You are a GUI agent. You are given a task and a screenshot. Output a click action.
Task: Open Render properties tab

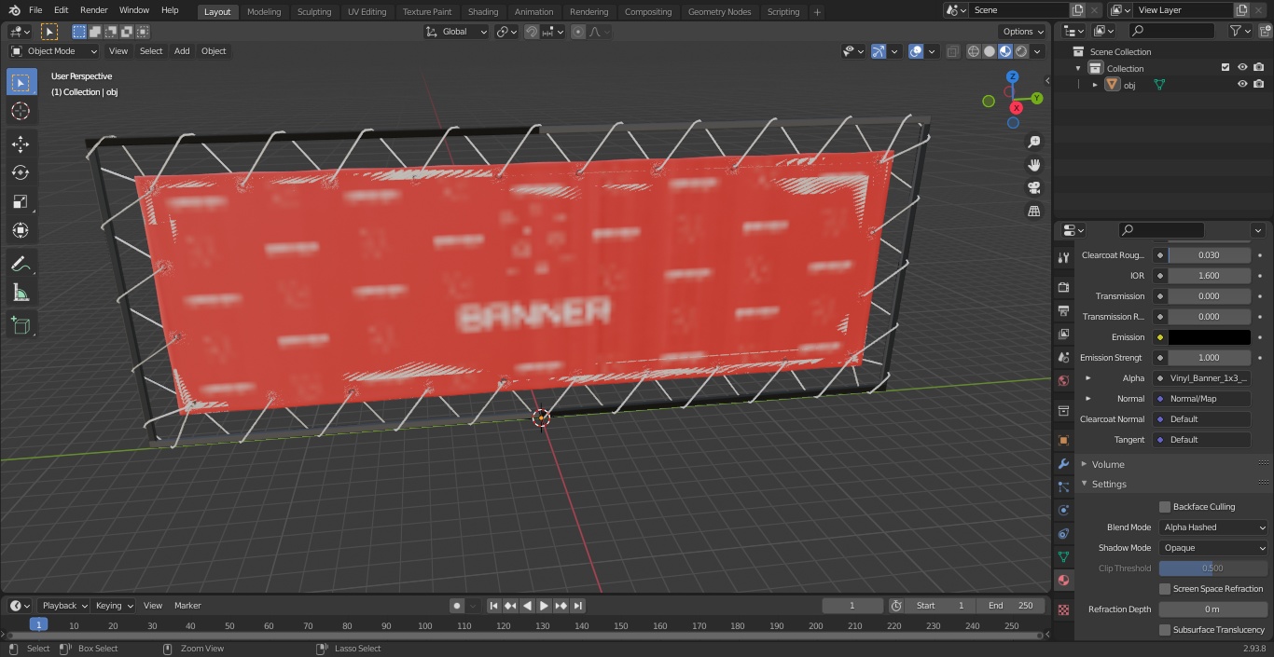(1063, 287)
